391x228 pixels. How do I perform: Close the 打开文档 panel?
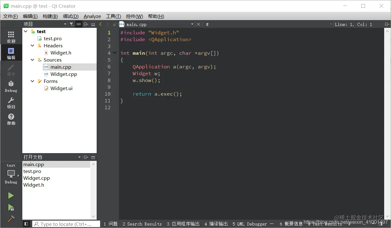[93, 157]
